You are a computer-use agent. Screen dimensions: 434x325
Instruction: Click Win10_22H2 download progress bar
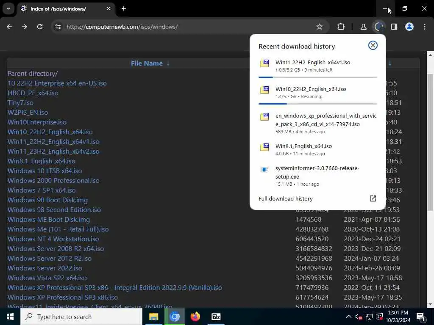[x=318, y=104]
